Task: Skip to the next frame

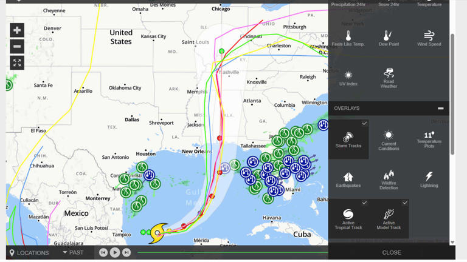Action: (x=126, y=252)
